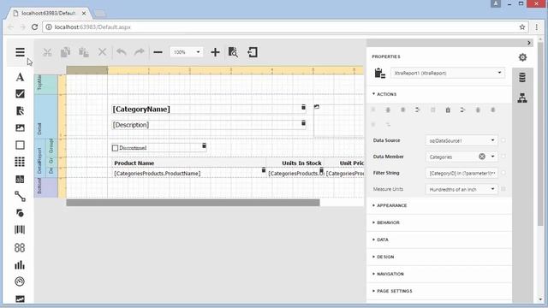Image resolution: width=548 pixels, height=308 pixels.
Task: Open the Report Explorer hierarchy tab
Action: [x=522, y=98]
